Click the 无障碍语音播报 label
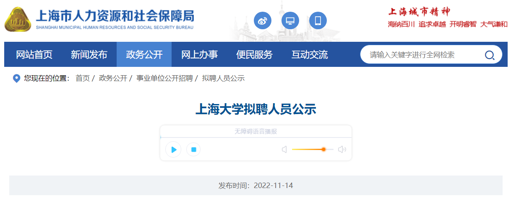The width and height of the screenshot is (511, 201). (x=255, y=131)
